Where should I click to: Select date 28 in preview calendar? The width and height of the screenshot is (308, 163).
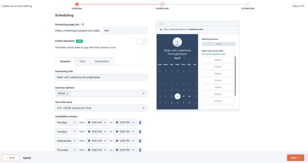coord(189,96)
